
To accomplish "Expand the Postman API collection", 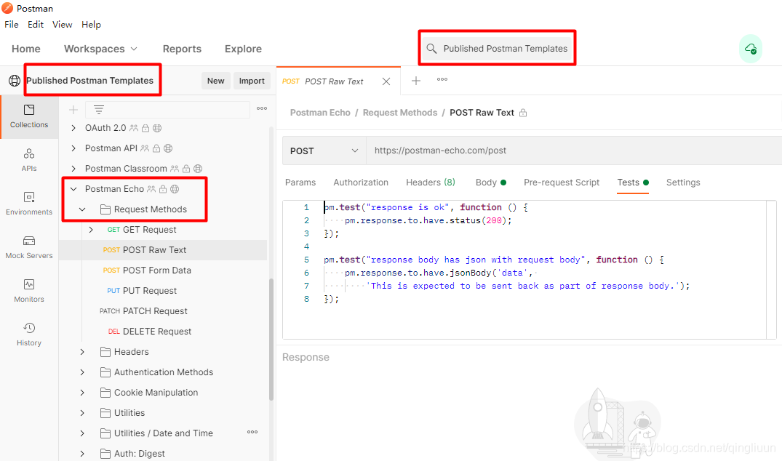I will coord(73,148).
